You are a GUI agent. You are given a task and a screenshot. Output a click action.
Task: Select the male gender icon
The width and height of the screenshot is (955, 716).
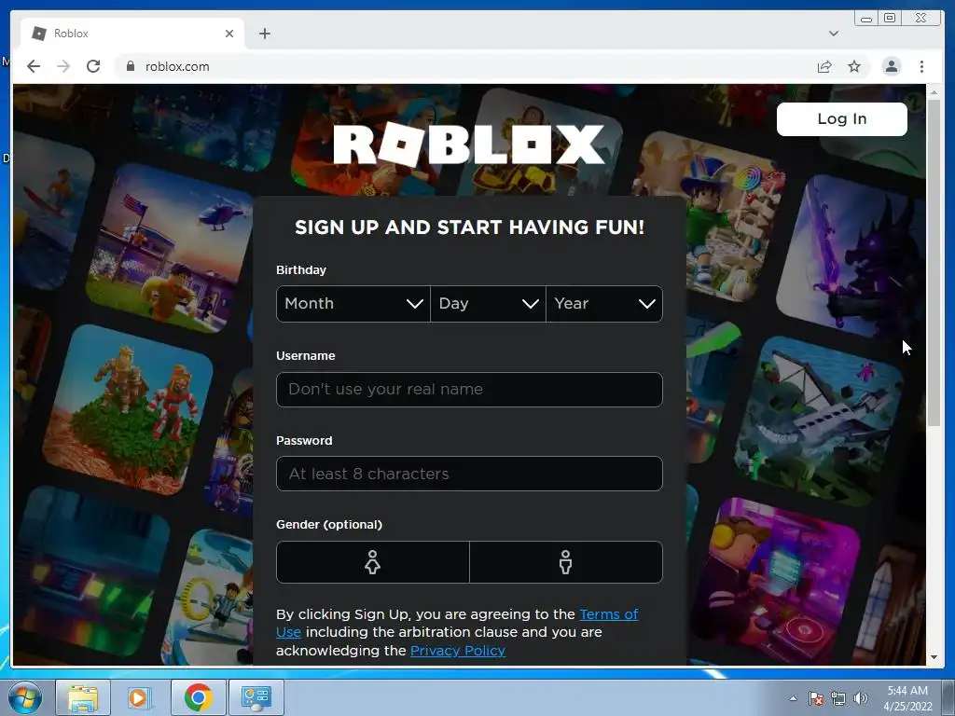pos(566,562)
